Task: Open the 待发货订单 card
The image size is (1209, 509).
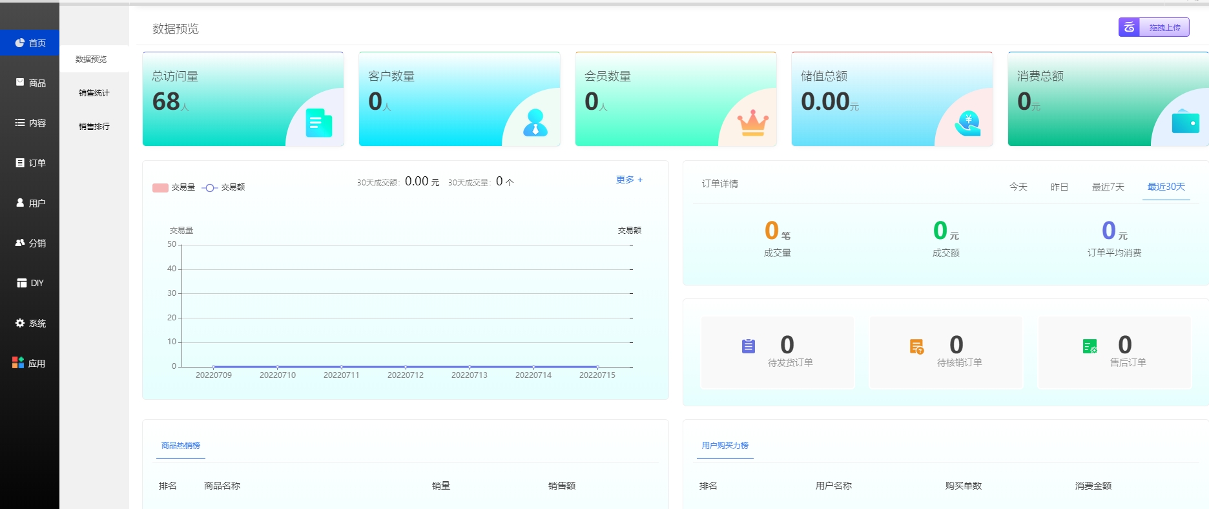Action: (778, 352)
